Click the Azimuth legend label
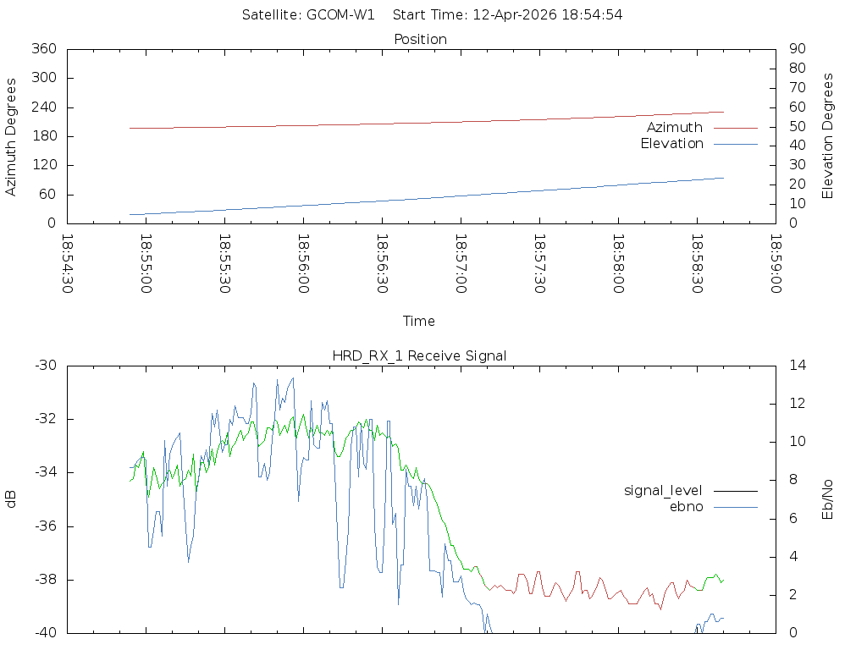 point(674,128)
